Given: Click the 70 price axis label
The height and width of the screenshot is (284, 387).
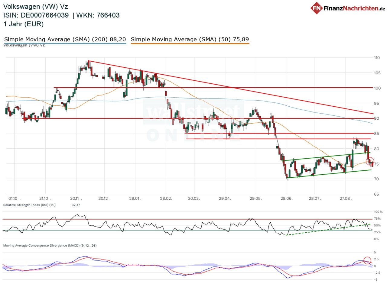Looking at the screenshot, I should [376, 179].
